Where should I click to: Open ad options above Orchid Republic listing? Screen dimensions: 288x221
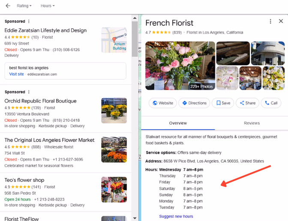[x=29, y=92]
